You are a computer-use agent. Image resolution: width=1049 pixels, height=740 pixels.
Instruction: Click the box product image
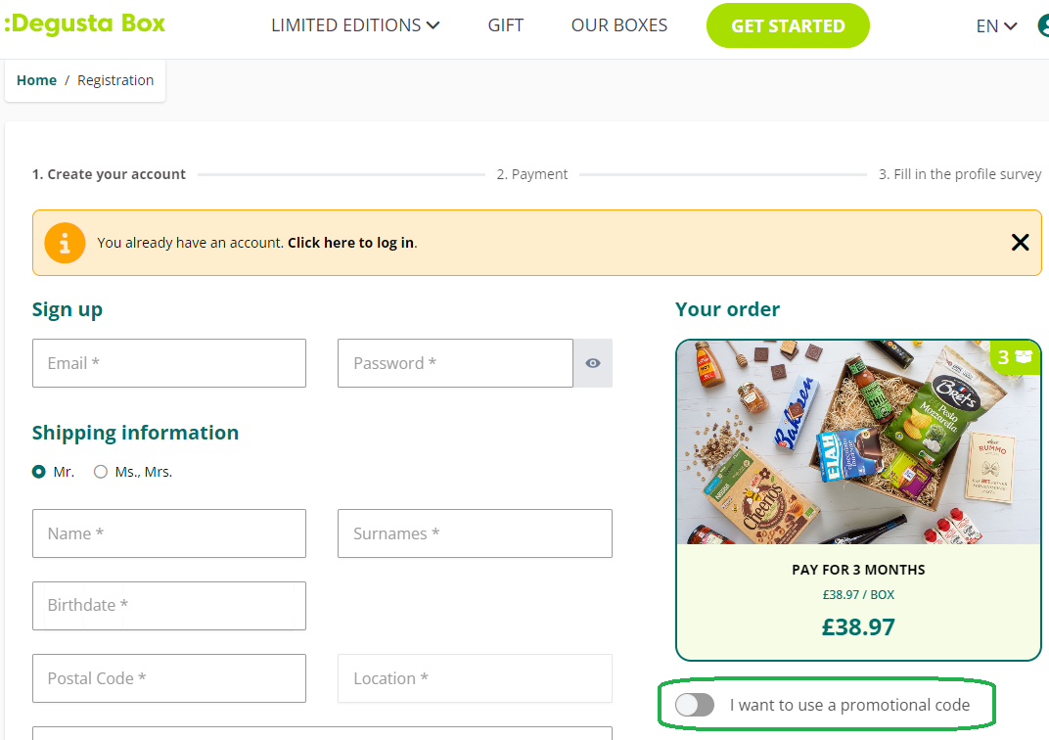click(x=858, y=442)
